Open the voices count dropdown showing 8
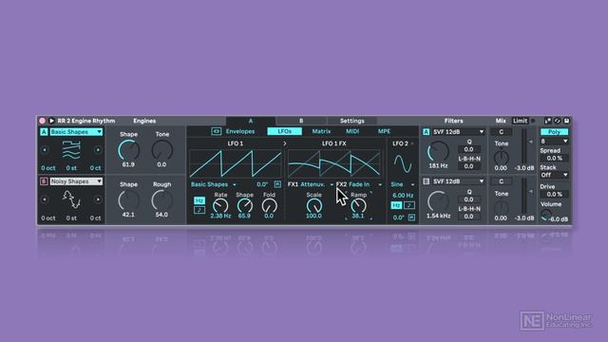 click(554, 142)
